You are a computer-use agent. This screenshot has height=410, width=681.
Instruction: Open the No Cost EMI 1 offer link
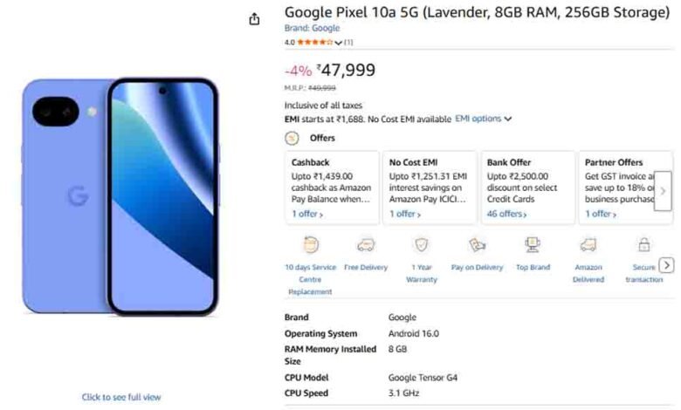[404, 214]
